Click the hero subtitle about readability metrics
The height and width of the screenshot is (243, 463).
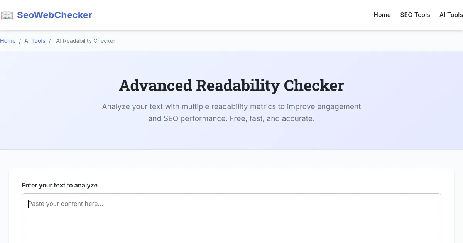coord(231,112)
